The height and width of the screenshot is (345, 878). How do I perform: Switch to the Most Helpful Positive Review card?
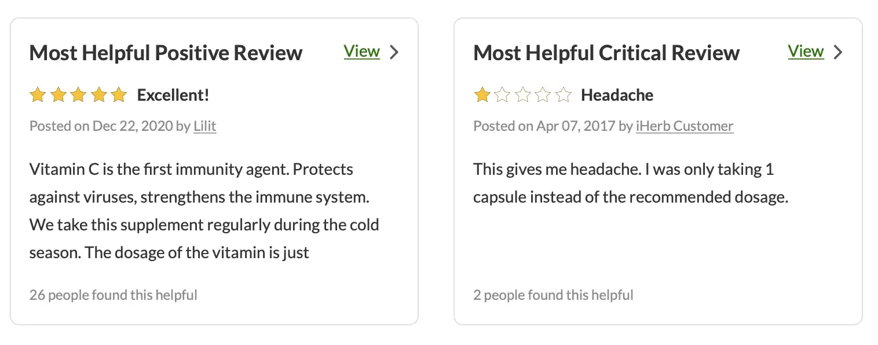pyautogui.click(x=166, y=53)
